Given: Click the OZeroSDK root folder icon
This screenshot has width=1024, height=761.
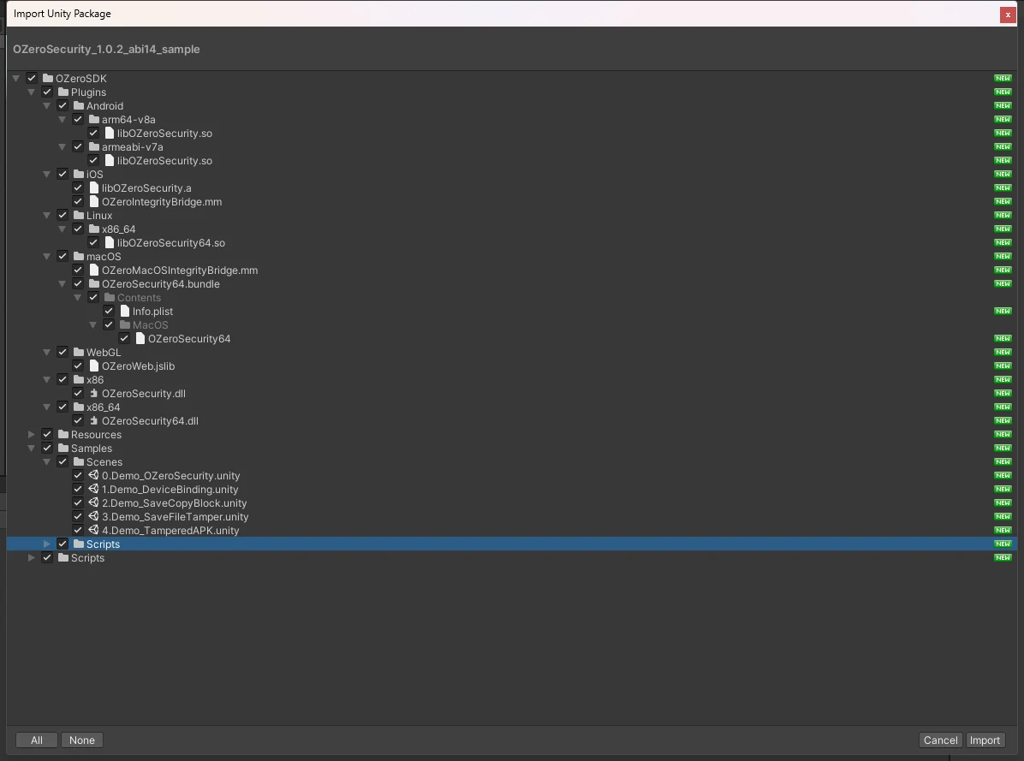Looking at the screenshot, I should click(48, 78).
